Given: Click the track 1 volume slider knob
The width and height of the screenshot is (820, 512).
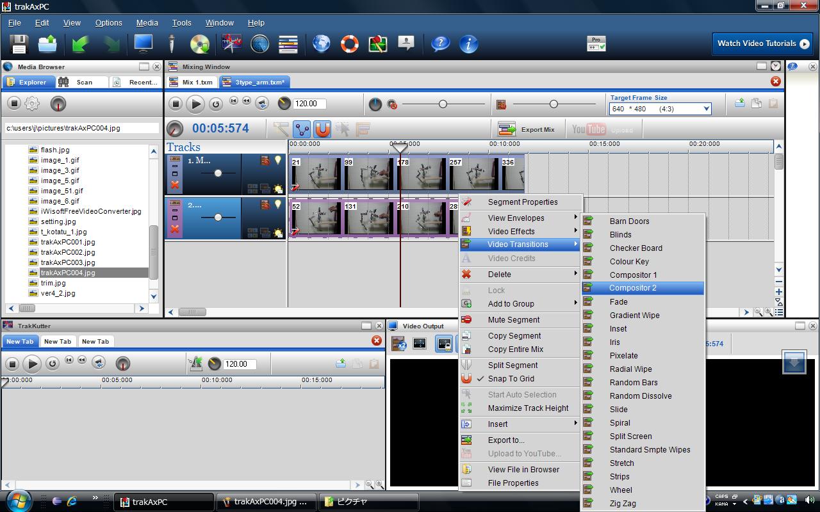Looking at the screenshot, I should pyautogui.click(x=218, y=173).
